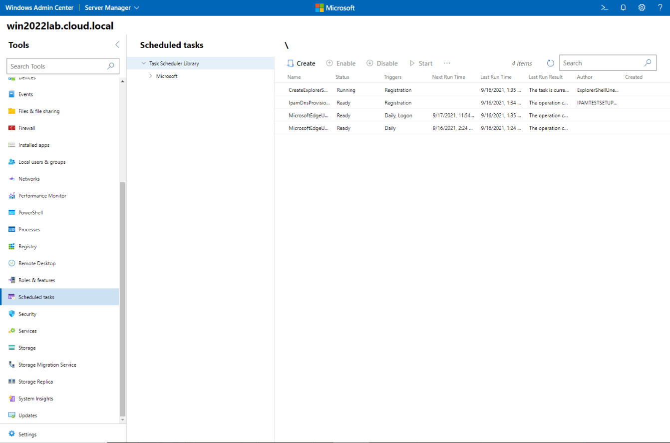Viewport: 670px width, 443px height.
Task: Click the Disable task button
Action: tap(382, 63)
